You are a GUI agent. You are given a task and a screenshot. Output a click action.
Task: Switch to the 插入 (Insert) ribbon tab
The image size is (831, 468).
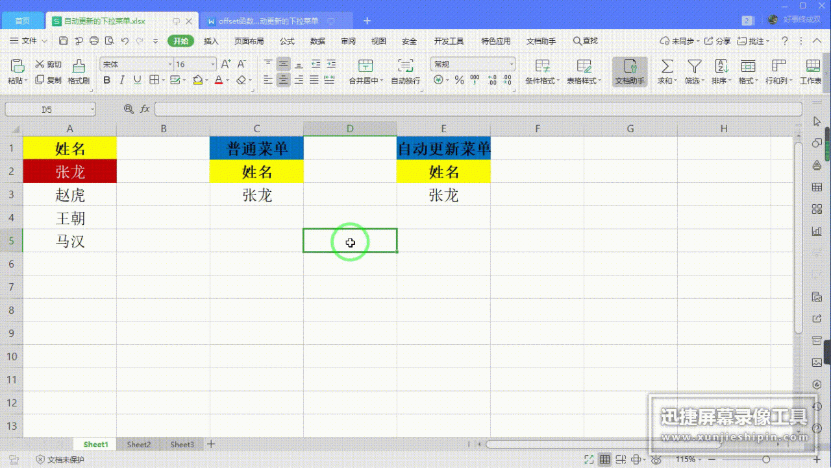coord(211,41)
